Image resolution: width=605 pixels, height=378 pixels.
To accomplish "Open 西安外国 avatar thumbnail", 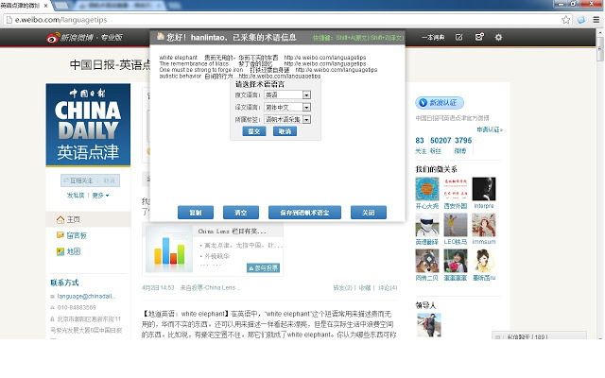I will (x=456, y=189).
